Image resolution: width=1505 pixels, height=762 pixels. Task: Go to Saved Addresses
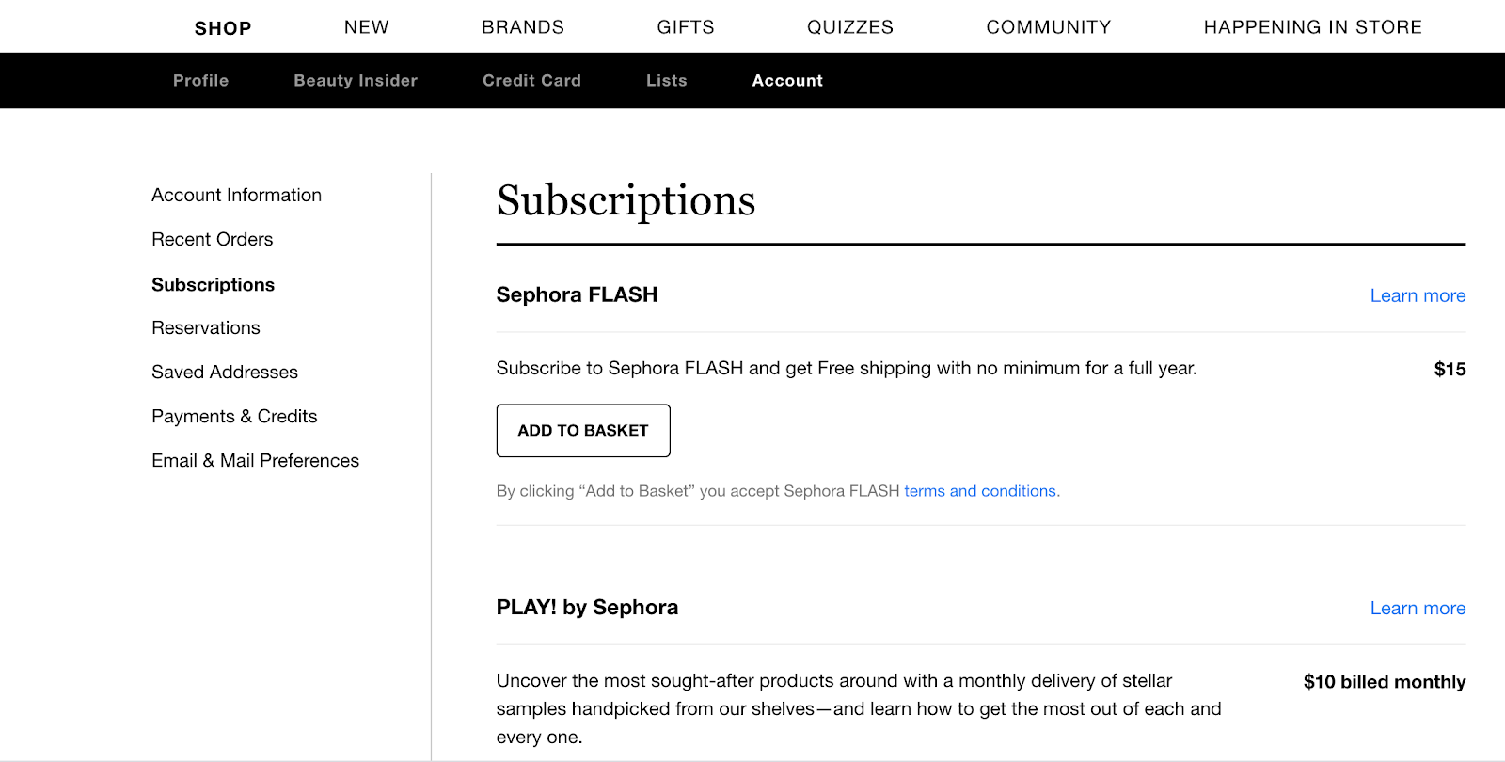coord(224,372)
